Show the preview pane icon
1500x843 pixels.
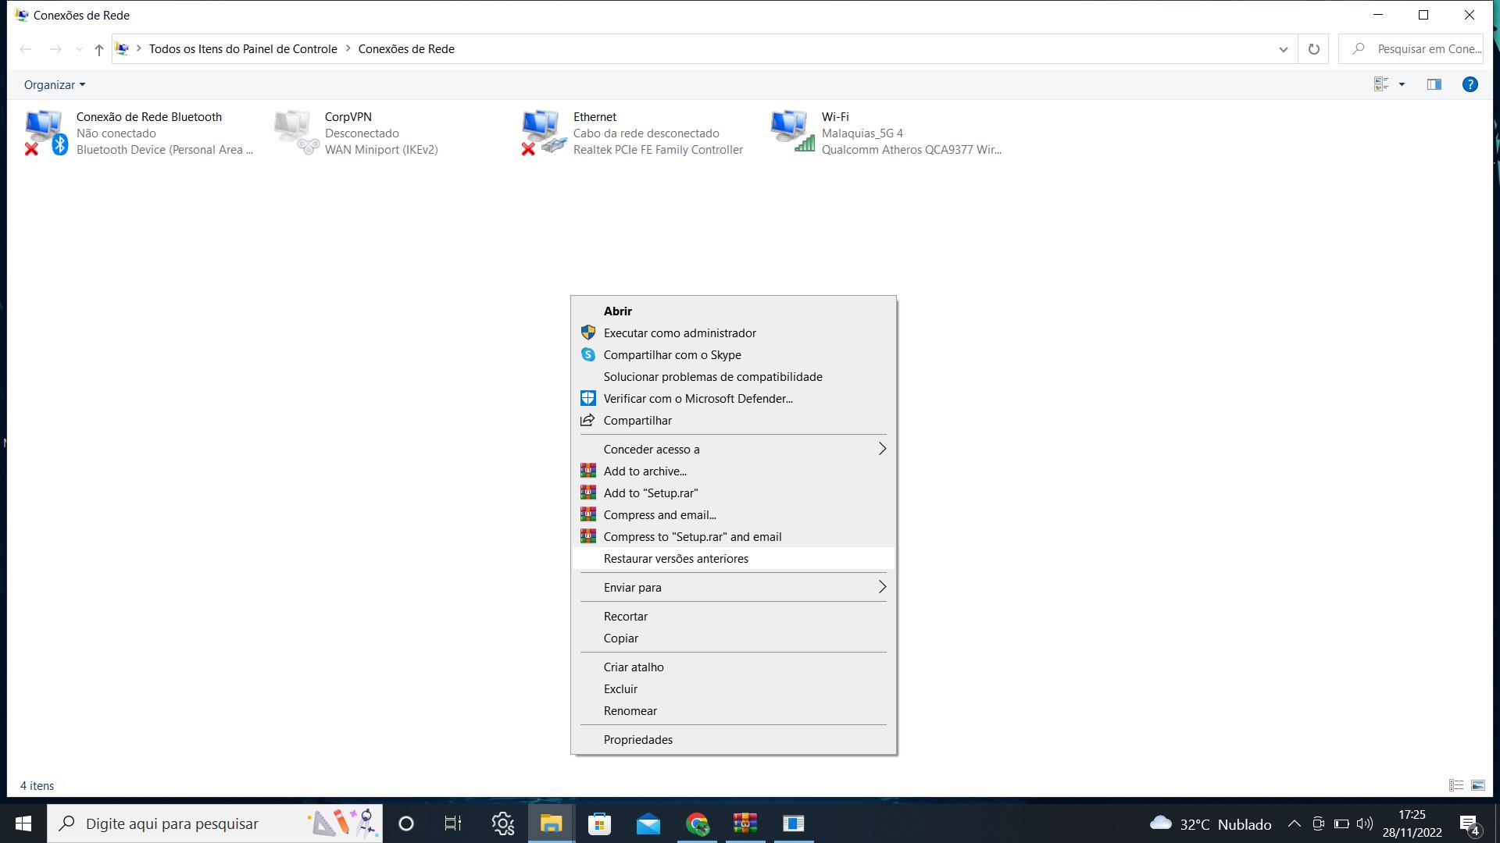pos(1434,84)
